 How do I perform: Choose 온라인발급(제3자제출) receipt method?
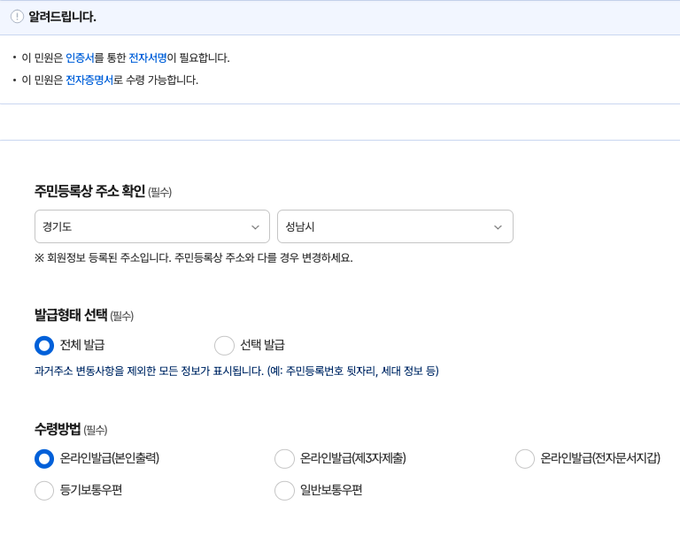tap(284, 459)
